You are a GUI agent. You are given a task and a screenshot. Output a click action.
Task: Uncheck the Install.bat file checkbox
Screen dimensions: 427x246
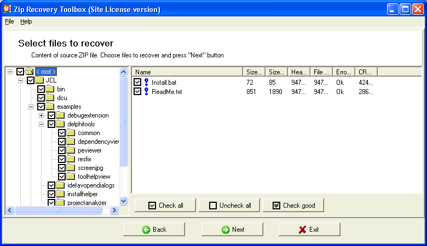point(137,82)
